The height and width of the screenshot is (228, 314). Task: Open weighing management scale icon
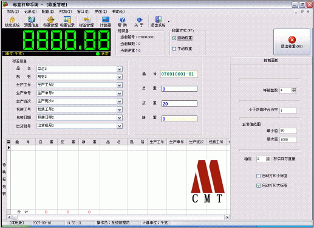tap(50, 19)
